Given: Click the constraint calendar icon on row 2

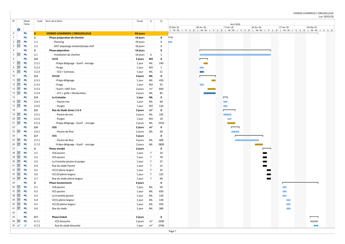Looking at the screenshot, I should (x=18, y=42).
